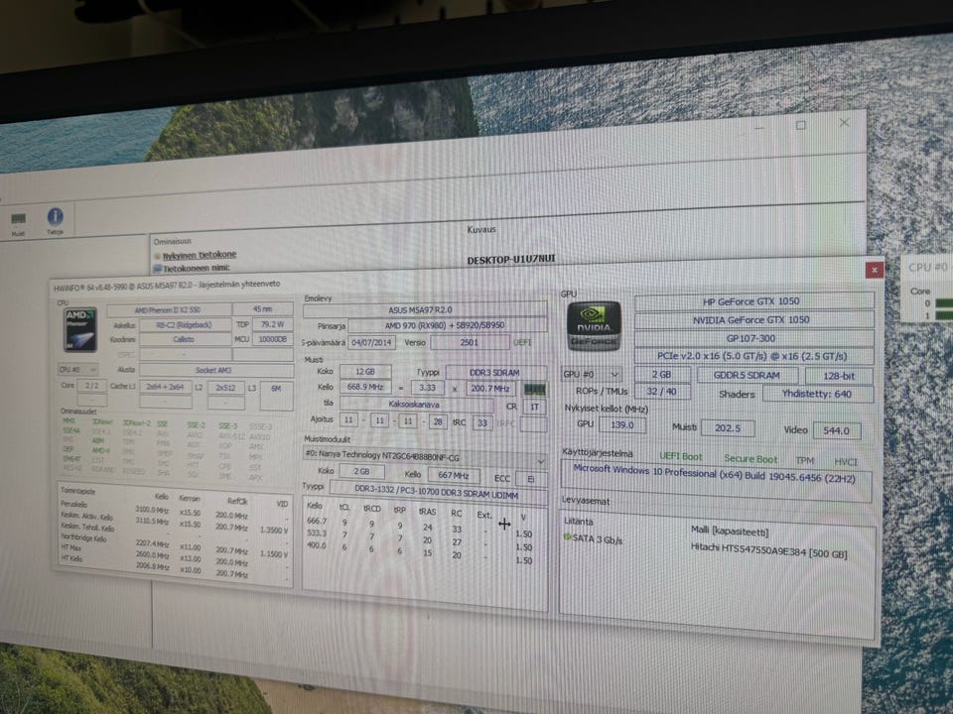This screenshot has width=953, height=714.
Task: Expand the Nanya Technology memory module dropdown
Action: pyautogui.click(x=424, y=458)
